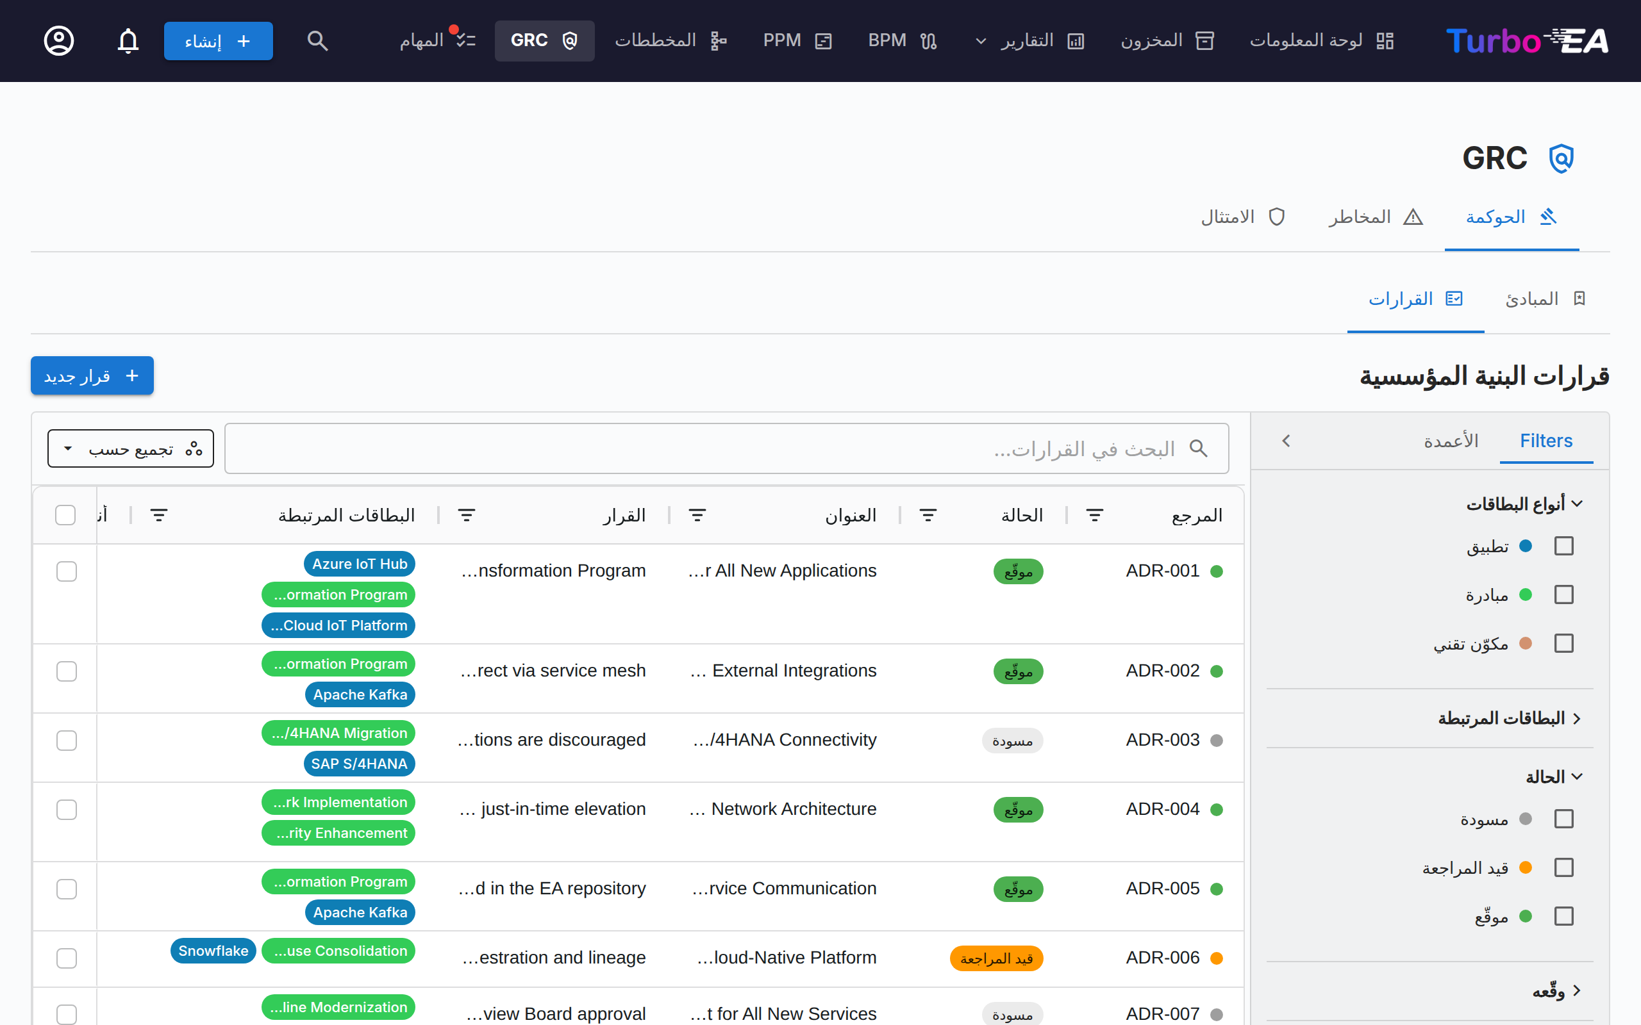Open لوحة المعلومات dashboard in navbar

click(x=1322, y=40)
